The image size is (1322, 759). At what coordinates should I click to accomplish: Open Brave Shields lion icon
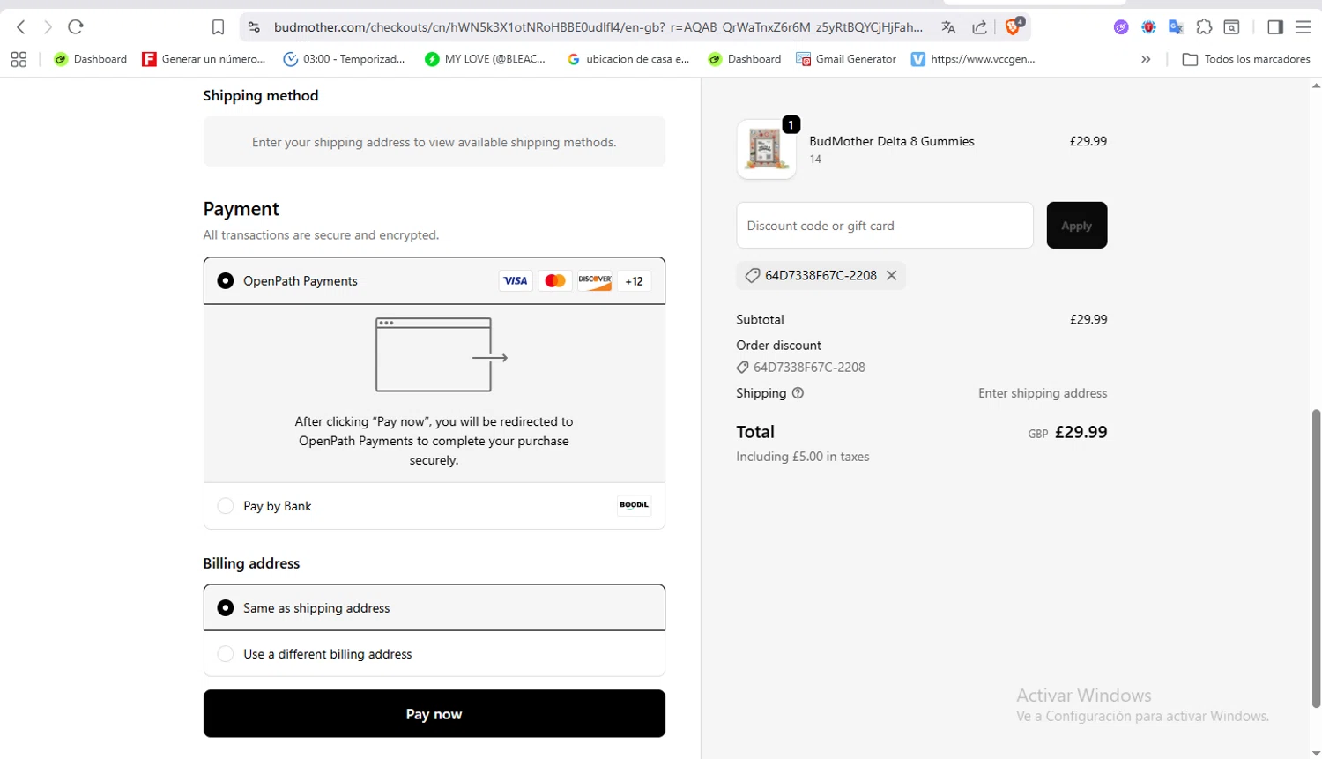pyautogui.click(x=1014, y=26)
